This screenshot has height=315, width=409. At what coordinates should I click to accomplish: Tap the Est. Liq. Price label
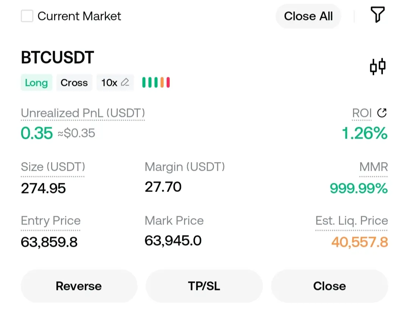[351, 221]
